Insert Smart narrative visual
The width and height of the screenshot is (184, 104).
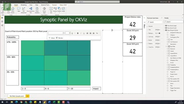tap(37, 10)
